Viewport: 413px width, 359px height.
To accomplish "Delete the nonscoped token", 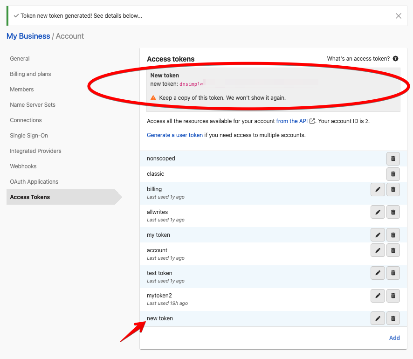I will 393,159.
